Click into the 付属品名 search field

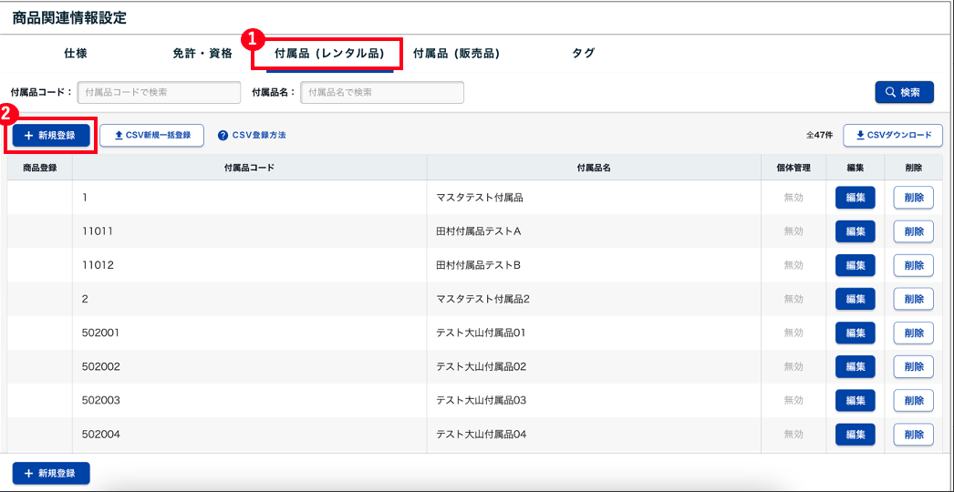(382, 92)
